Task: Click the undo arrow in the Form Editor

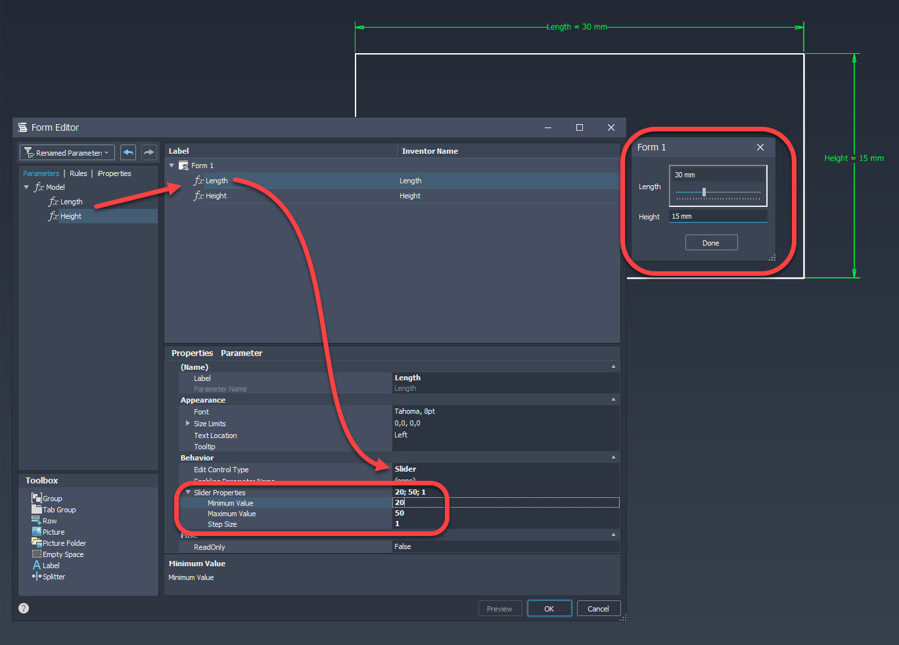Action: click(127, 152)
